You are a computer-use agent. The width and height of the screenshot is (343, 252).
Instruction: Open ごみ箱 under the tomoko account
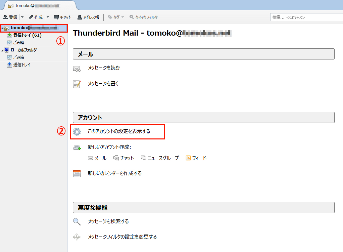click(18, 42)
